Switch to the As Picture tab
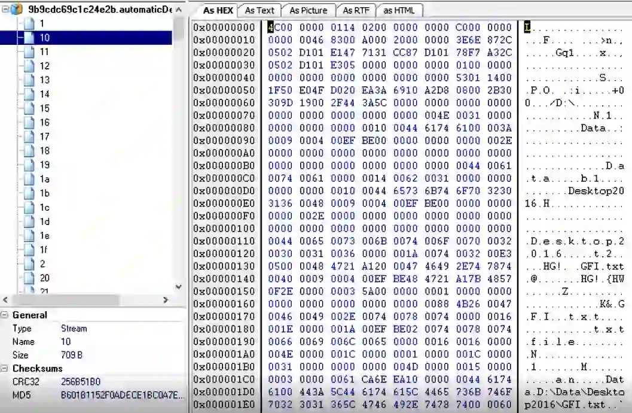Screen dimensions: 632x413 tap(308, 10)
